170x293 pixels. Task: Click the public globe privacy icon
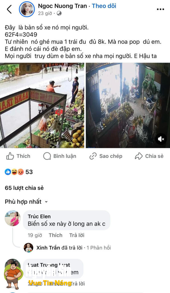[x=59, y=13]
